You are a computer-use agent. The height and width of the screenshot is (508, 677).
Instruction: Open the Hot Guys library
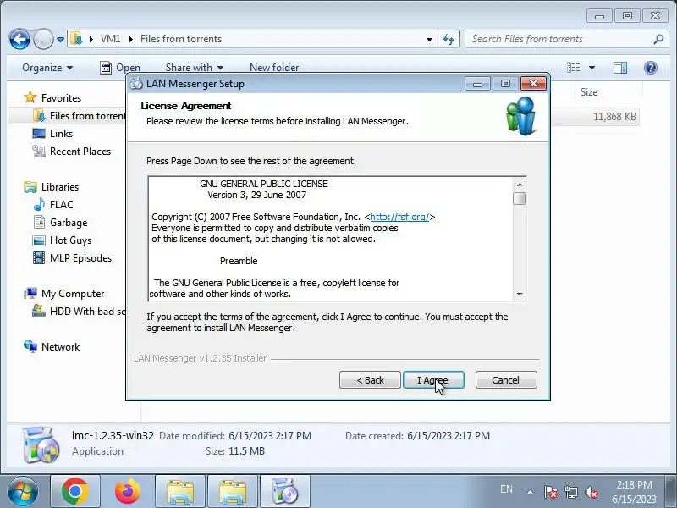click(71, 240)
